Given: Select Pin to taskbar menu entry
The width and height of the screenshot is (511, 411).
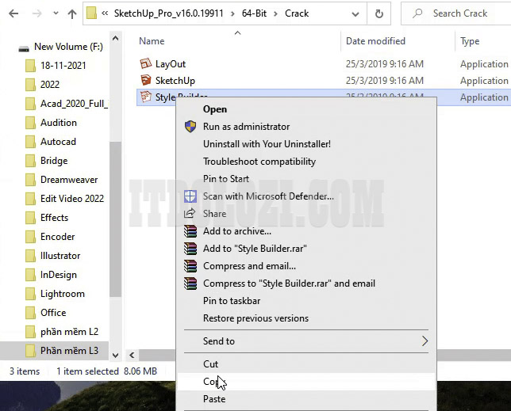Looking at the screenshot, I should [x=232, y=301].
